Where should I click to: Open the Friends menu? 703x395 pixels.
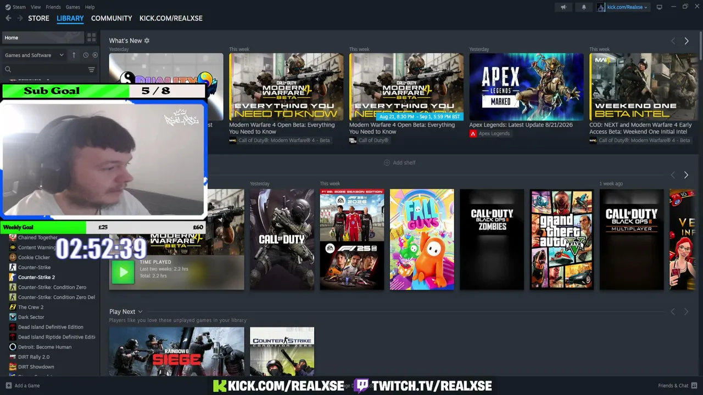(53, 7)
